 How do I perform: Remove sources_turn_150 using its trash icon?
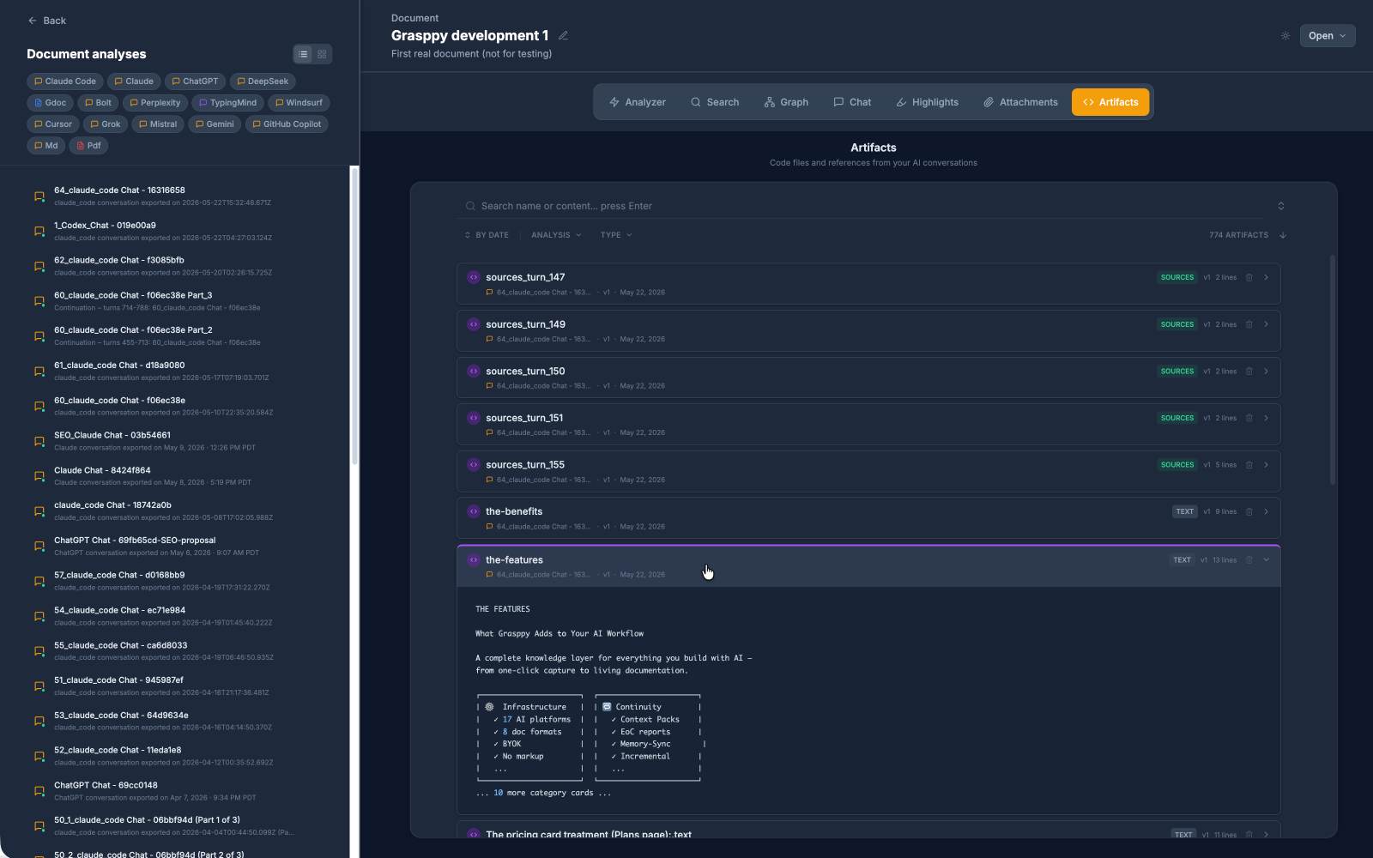1249,372
